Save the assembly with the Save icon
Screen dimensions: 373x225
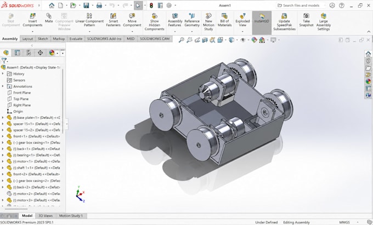86,5
